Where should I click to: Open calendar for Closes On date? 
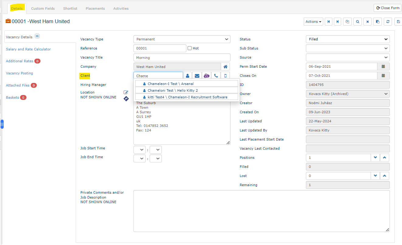(x=383, y=76)
